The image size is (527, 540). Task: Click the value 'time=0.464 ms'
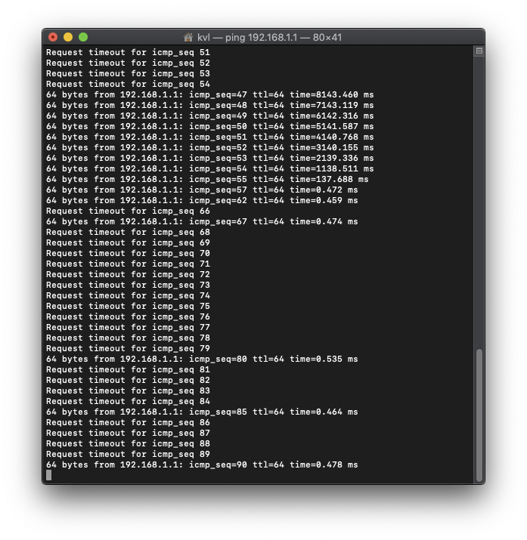click(324, 412)
